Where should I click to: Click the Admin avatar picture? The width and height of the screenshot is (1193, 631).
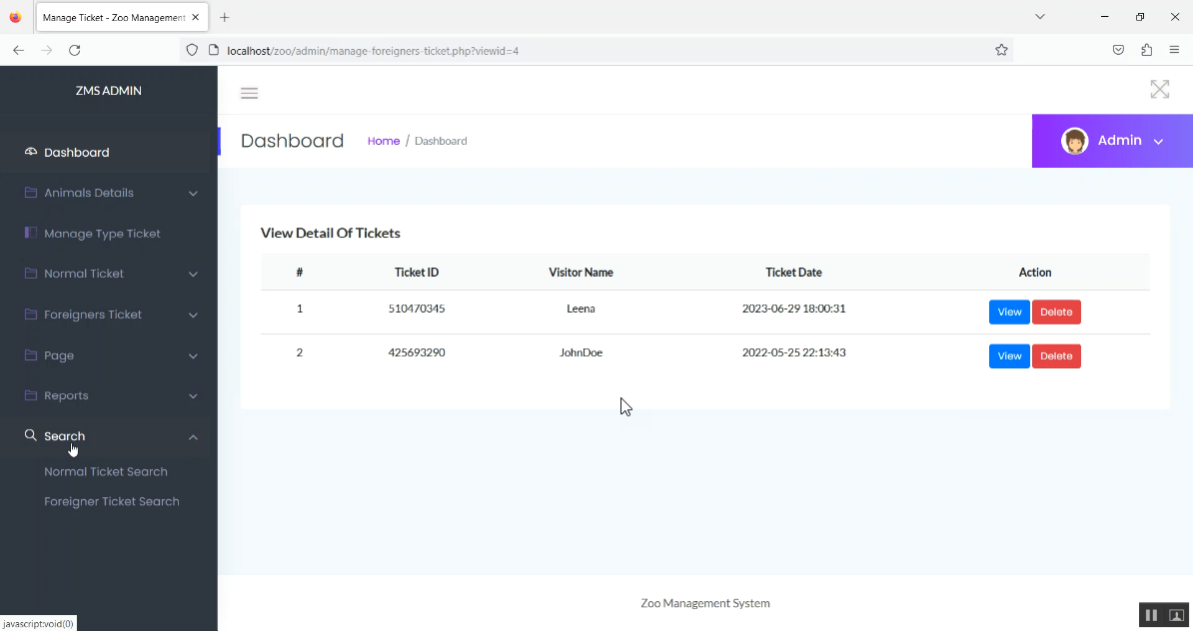(x=1075, y=141)
